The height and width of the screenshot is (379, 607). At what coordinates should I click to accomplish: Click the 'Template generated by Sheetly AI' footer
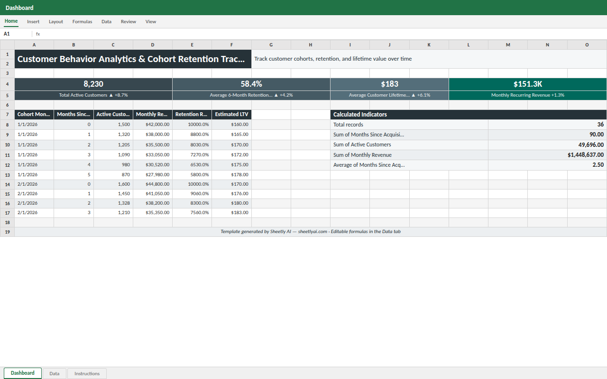tap(311, 232)
